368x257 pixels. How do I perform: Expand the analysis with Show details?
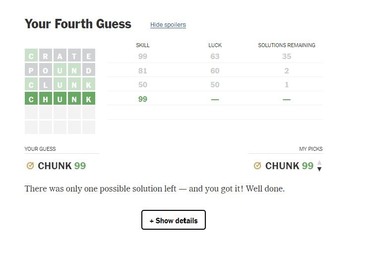(x=174, y=220)
